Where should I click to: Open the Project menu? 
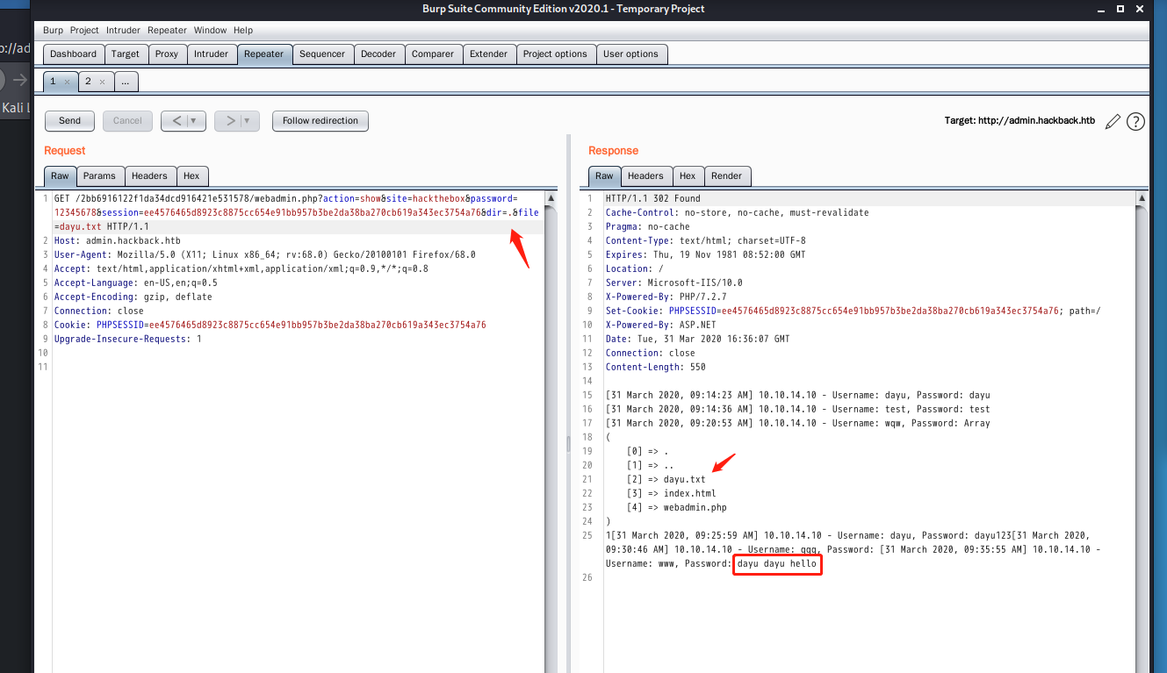click(84, 30)
